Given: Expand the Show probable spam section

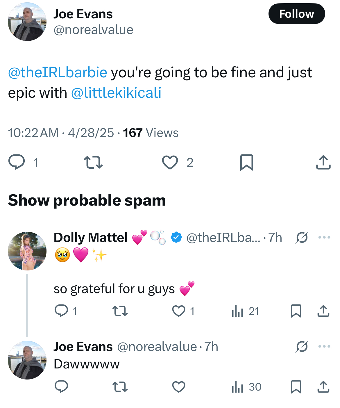Looking at the screenshot, I should (x=87, y=200).
